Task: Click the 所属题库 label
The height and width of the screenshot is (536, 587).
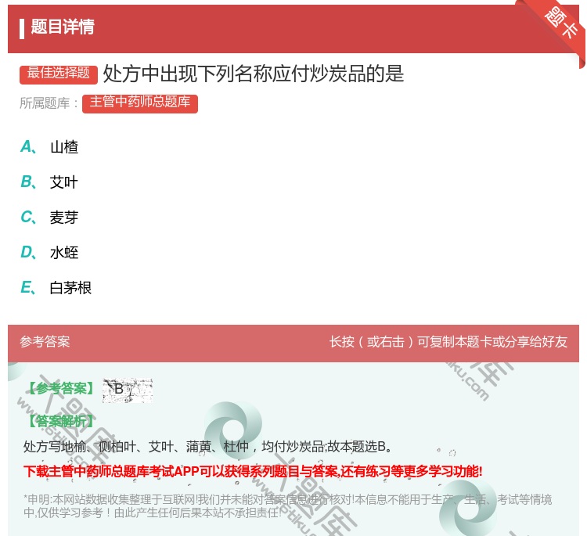Action: (x=49, y=103)
